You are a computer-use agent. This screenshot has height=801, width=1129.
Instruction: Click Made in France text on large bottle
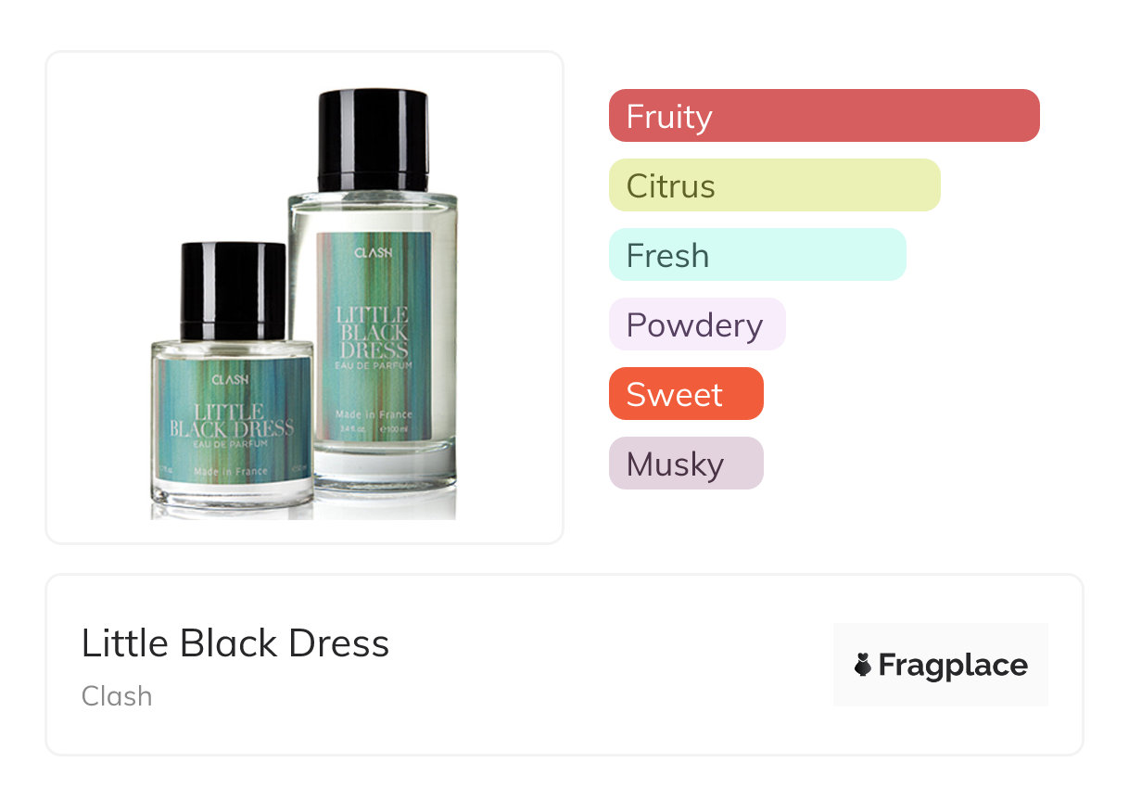[374, 414]
